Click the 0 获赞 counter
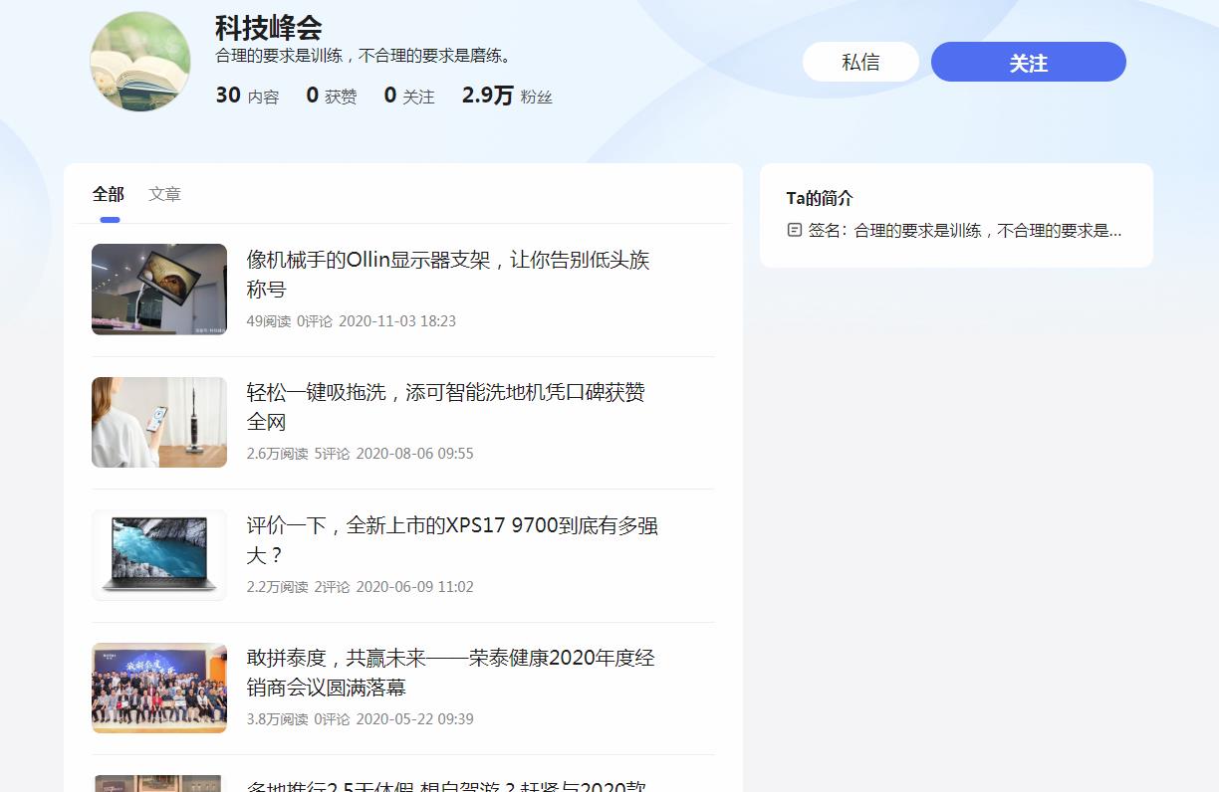Screen dimensions: 1219x792 tap(331, 96)
